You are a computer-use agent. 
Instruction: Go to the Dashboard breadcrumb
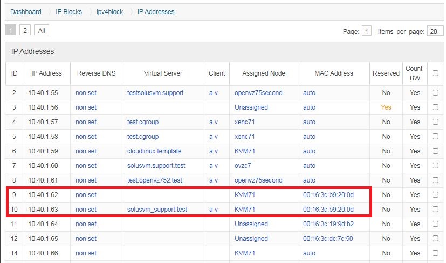26,11
